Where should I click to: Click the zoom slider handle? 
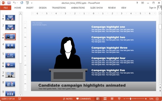(131, 99)
